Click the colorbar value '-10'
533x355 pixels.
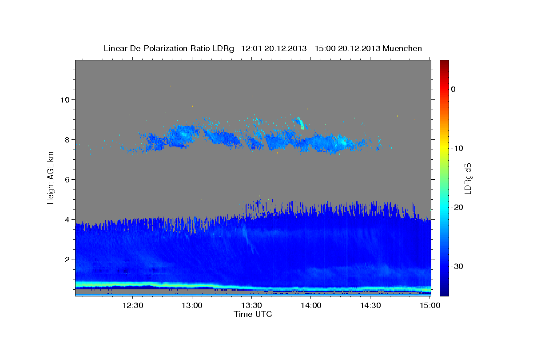click(457, 148)
